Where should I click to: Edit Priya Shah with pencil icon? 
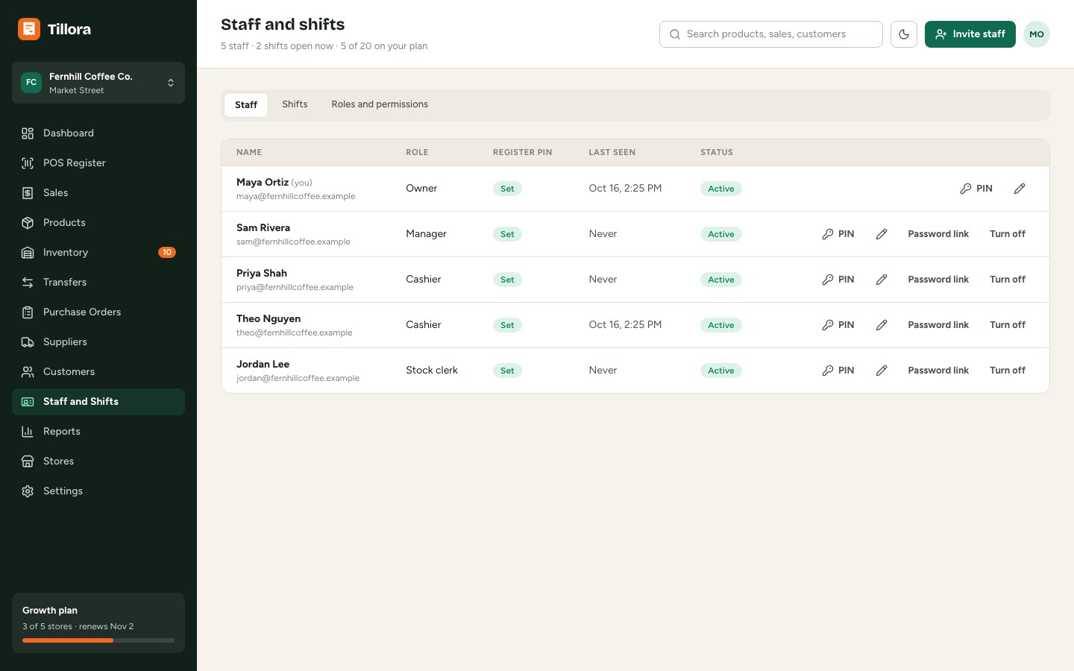pyautogui.click(x=882, y=280)
